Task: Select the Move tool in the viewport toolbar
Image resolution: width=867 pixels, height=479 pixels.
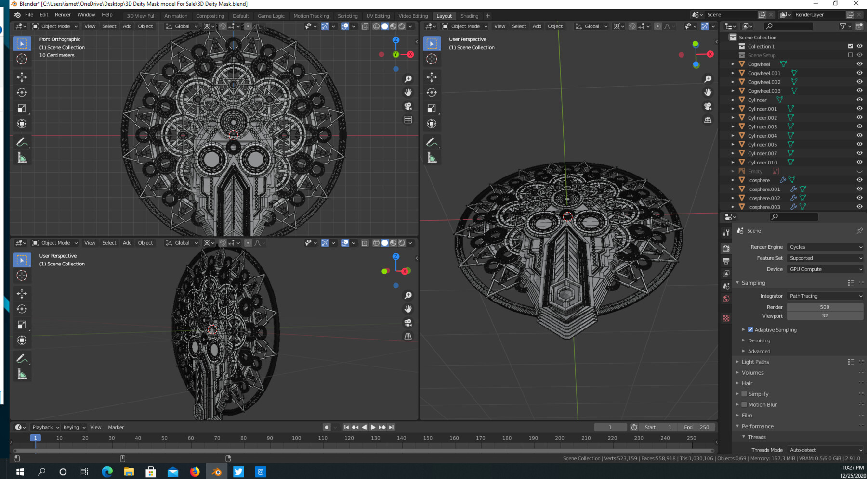Action: pyautogui.click(x=22, y=77)
